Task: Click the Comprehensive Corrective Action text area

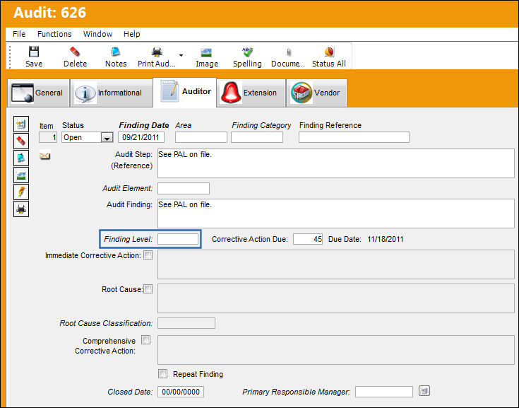Action: (335, 350)
